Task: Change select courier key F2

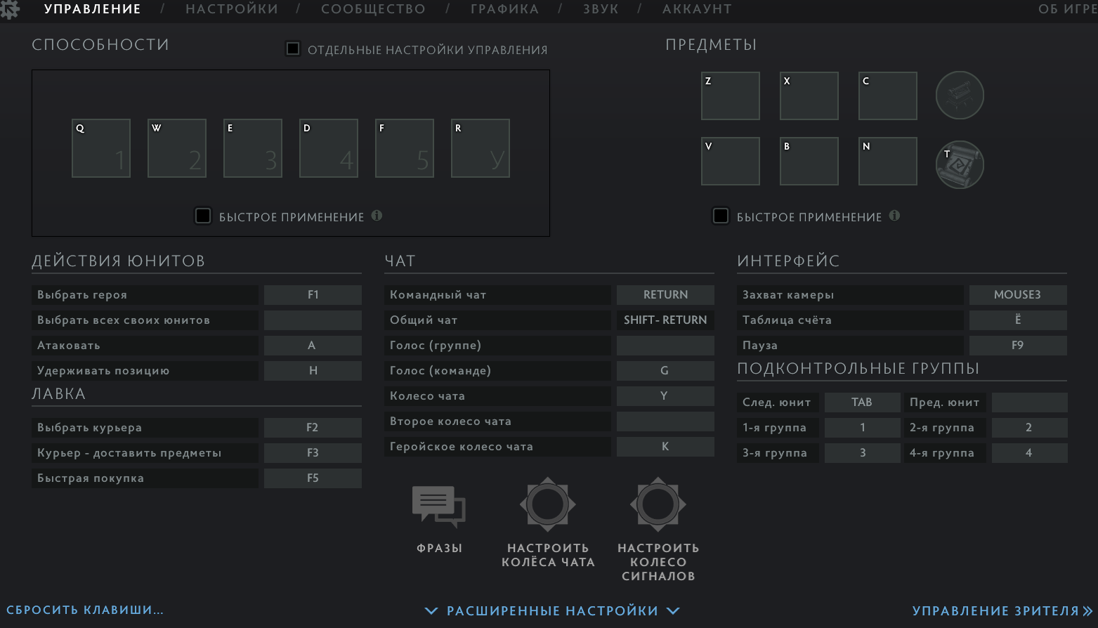Action: (313, 428)
